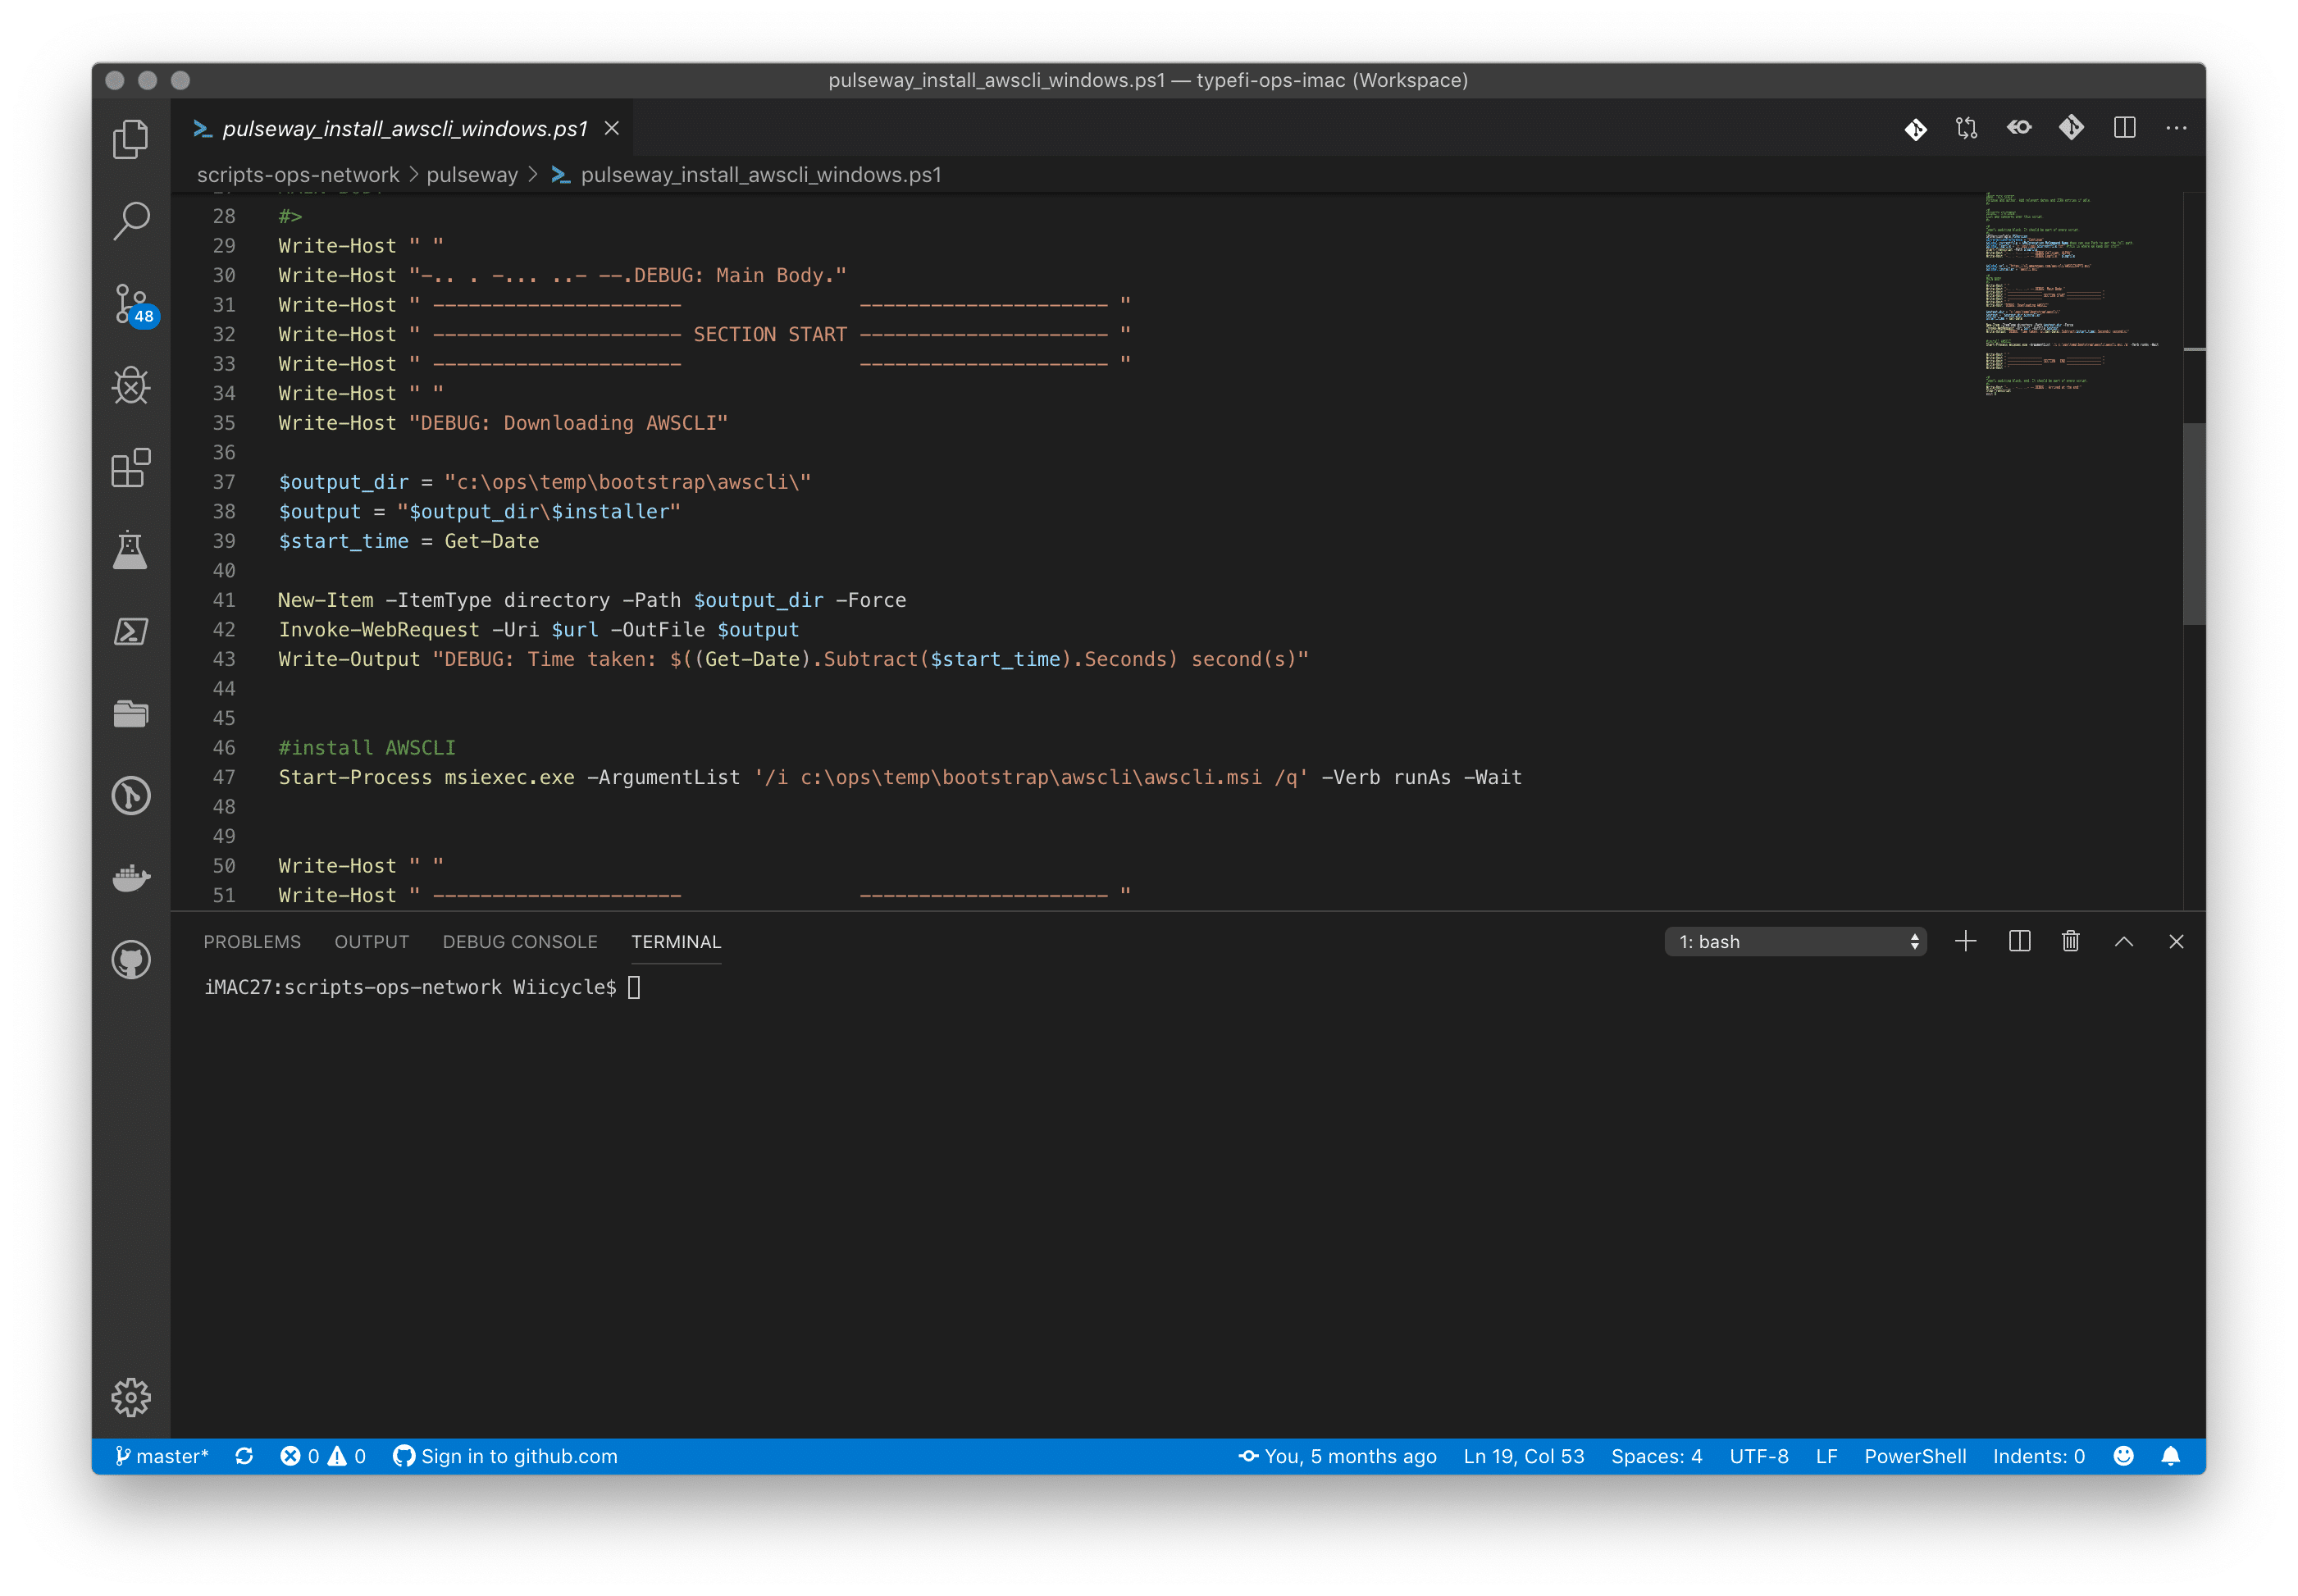Click the master* branch indicator in status bar
Screen dimensions: 2298x1596
pyautogui.click(x=162, y=1456)
